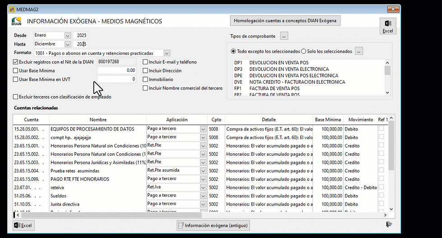The image size is (442, 238).
Task: Uncheck Excluir registros con el Nit de la DIAN
Action: click(15, 62)
